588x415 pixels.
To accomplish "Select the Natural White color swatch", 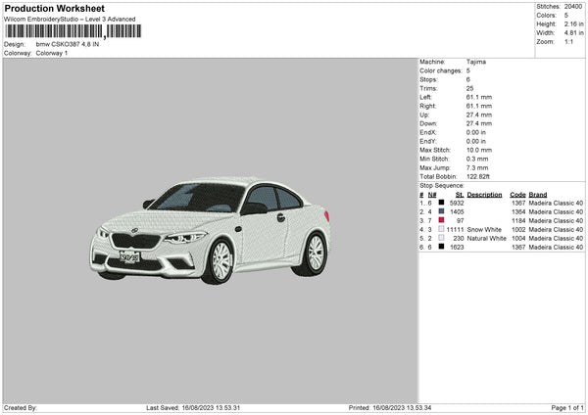I will pos(441,238).
